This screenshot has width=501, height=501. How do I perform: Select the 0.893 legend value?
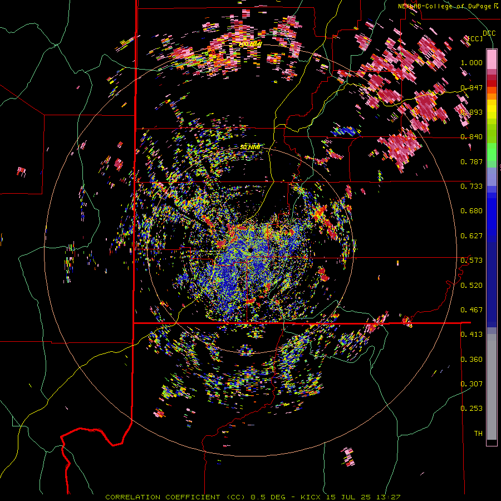pos(471,112)
